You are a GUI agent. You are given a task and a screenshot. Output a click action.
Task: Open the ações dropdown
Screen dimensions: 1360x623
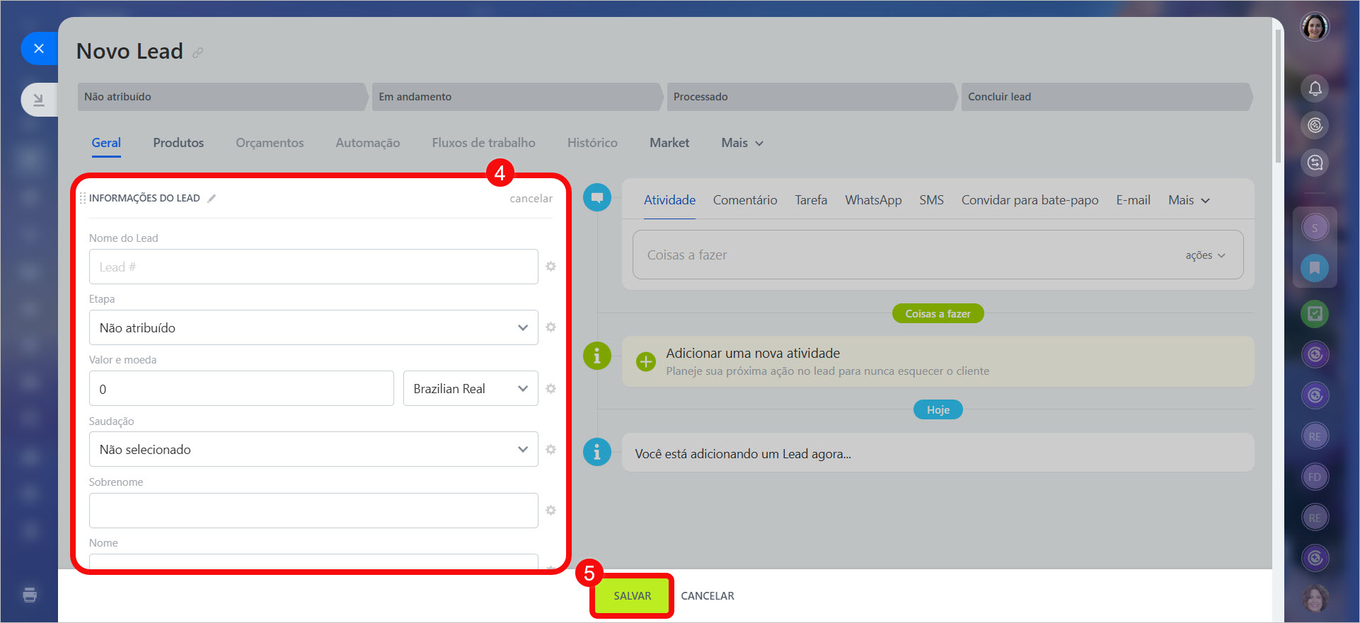point(1205,255)
